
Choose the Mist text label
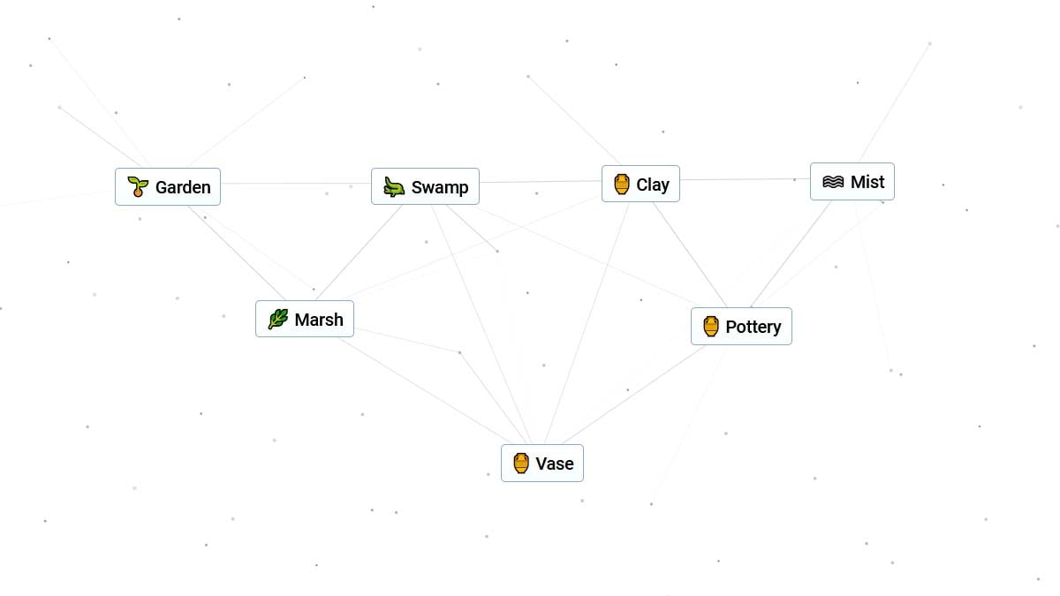867,182
